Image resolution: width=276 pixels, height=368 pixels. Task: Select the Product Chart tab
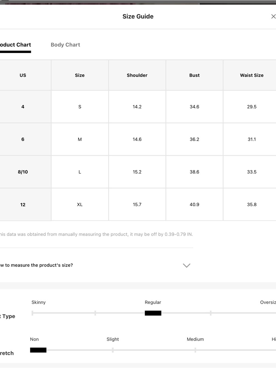(x=15, y=45)
